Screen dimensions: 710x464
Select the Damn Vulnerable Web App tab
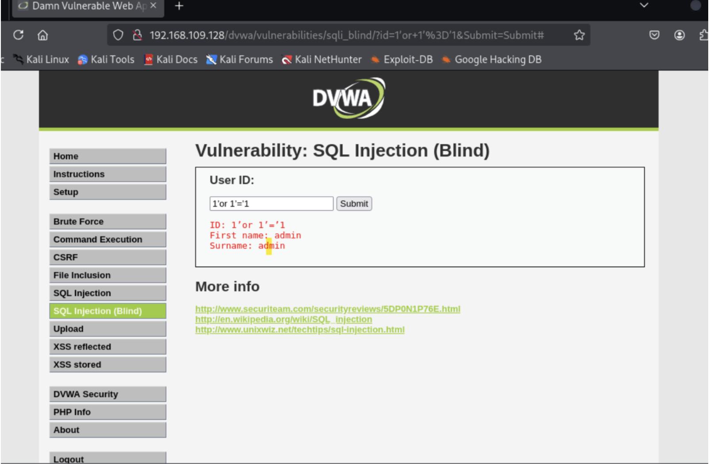pyautogui.click(x=88, y=7)
